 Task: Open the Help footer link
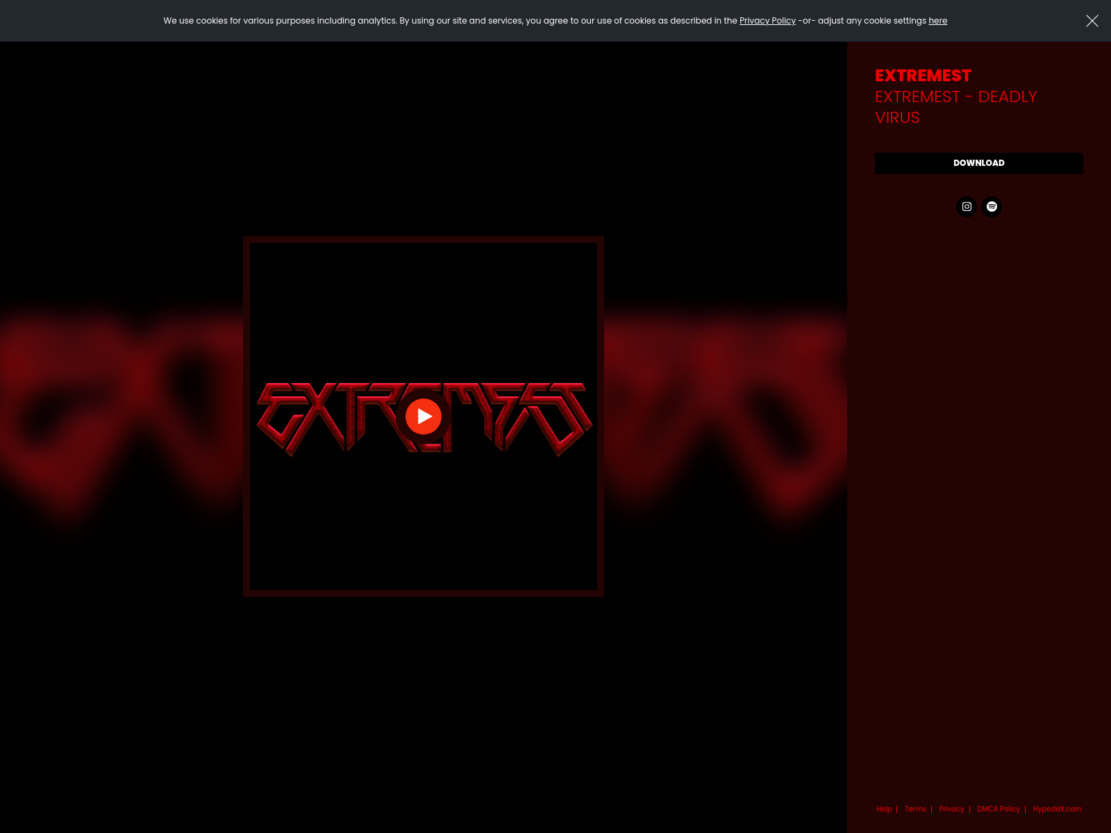(884, 809)
